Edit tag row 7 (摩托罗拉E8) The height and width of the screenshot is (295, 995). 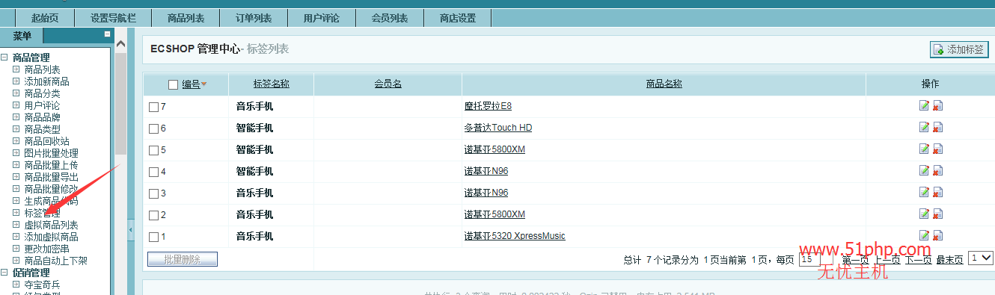tap(924, 106)
